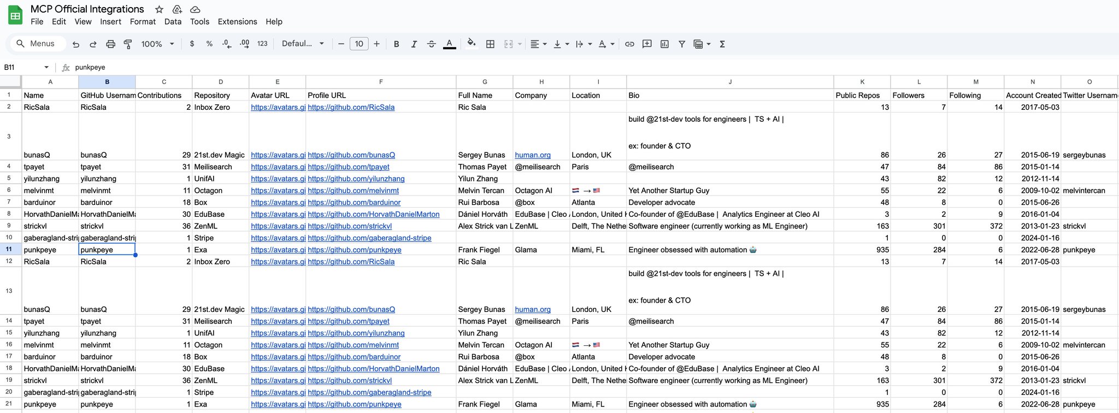Open the View menu
Viewport: 1119px width, 413px height.
tap(83, 22)
